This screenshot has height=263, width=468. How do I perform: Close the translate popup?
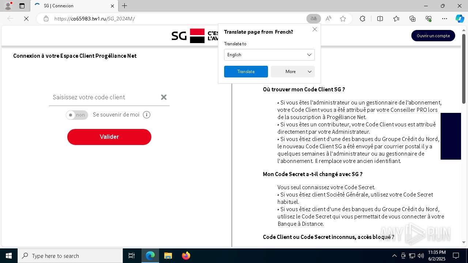(314, 29)
